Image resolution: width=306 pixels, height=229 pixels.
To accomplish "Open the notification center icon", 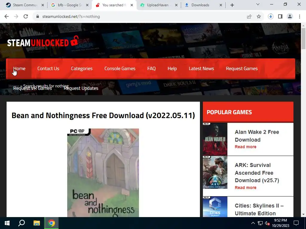I will (x=296, y=223).
